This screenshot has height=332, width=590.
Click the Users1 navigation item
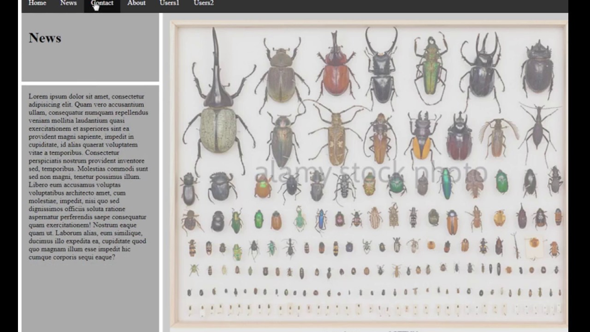tap(169, 3)
